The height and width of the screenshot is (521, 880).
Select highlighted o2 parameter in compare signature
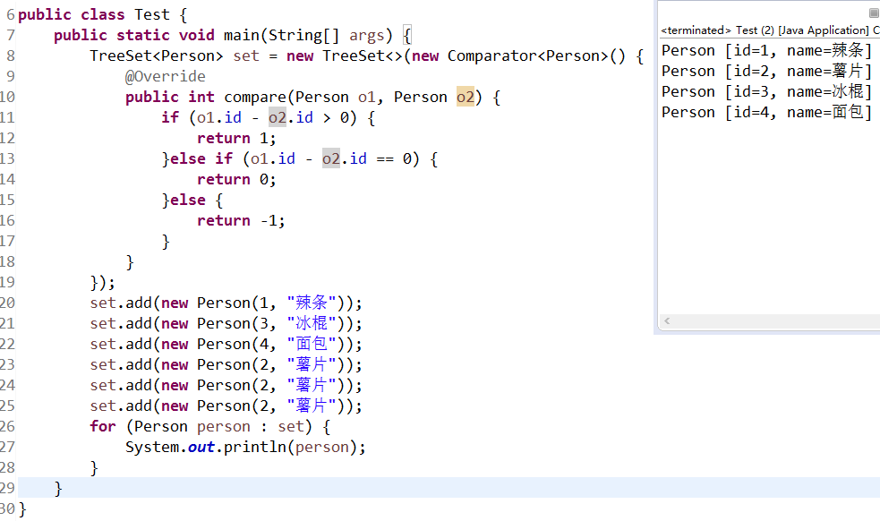(x=466, y=97)
